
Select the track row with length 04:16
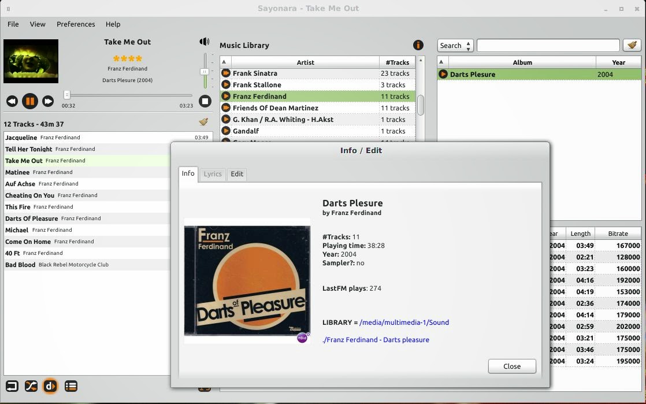[x=595, y=280]
